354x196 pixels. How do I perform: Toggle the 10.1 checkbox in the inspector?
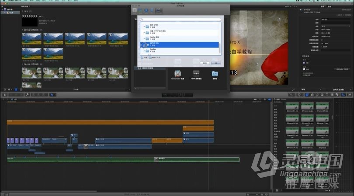click(304, 63)
